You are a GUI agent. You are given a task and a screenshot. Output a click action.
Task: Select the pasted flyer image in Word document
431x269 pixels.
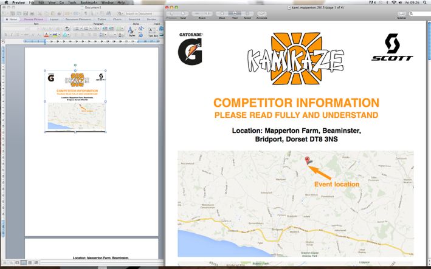pos(75,101)
